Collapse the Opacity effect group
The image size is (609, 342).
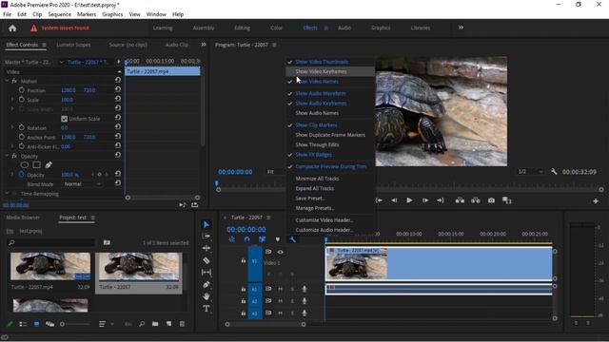7,156
